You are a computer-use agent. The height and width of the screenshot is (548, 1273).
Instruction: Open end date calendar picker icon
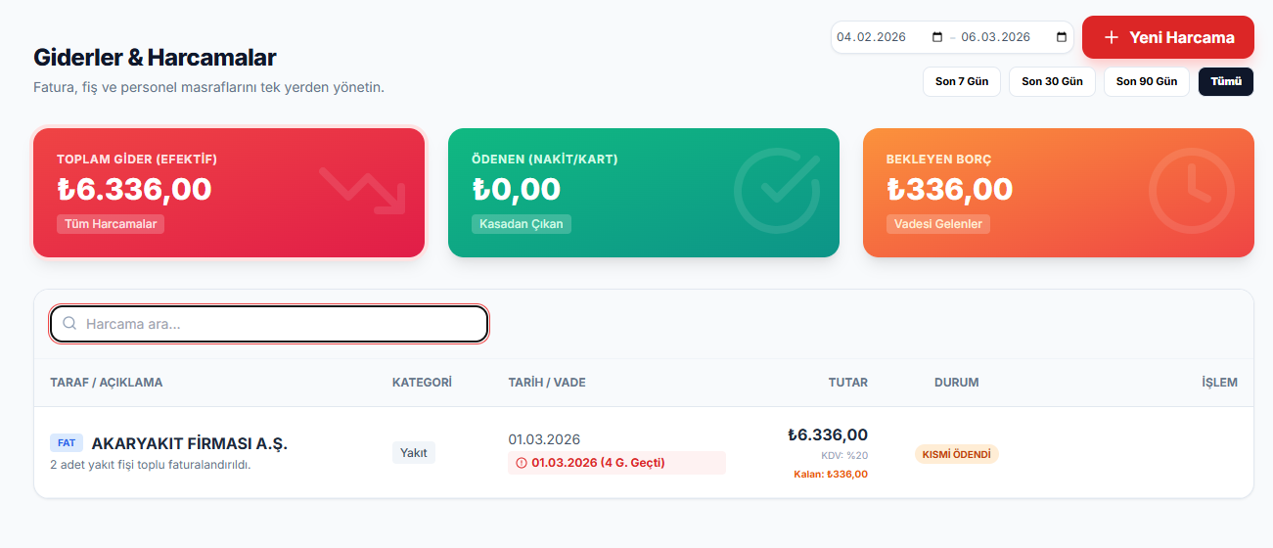[1062, 37]
